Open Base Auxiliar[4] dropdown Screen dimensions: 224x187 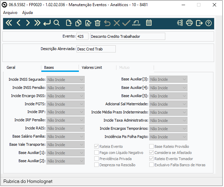click(168, 88)
